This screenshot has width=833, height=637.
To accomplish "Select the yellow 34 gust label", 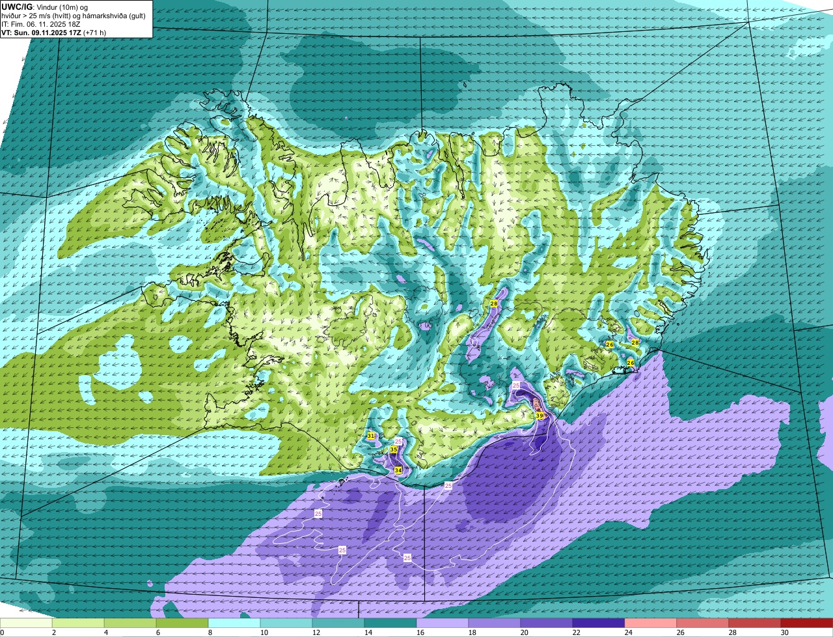I will [x=398, y=470].
